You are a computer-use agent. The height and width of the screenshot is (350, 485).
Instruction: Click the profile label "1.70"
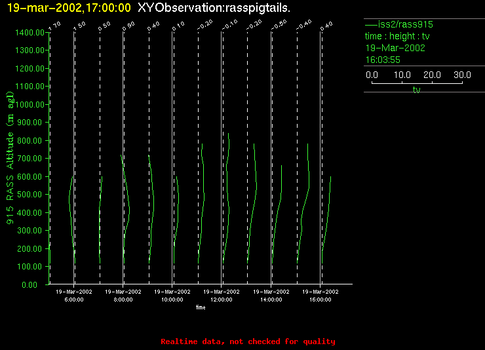click(55, 26)
